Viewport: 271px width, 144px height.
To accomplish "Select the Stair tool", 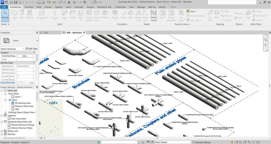I will (x=130, y=15).
